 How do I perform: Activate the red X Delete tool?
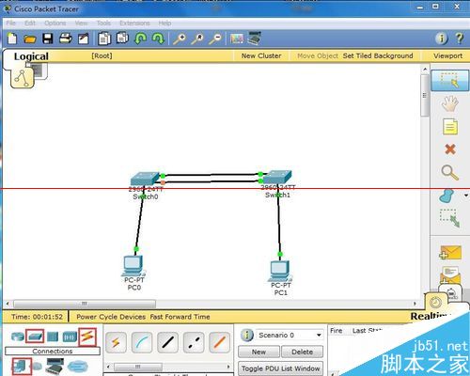click(x=450, y=149)
